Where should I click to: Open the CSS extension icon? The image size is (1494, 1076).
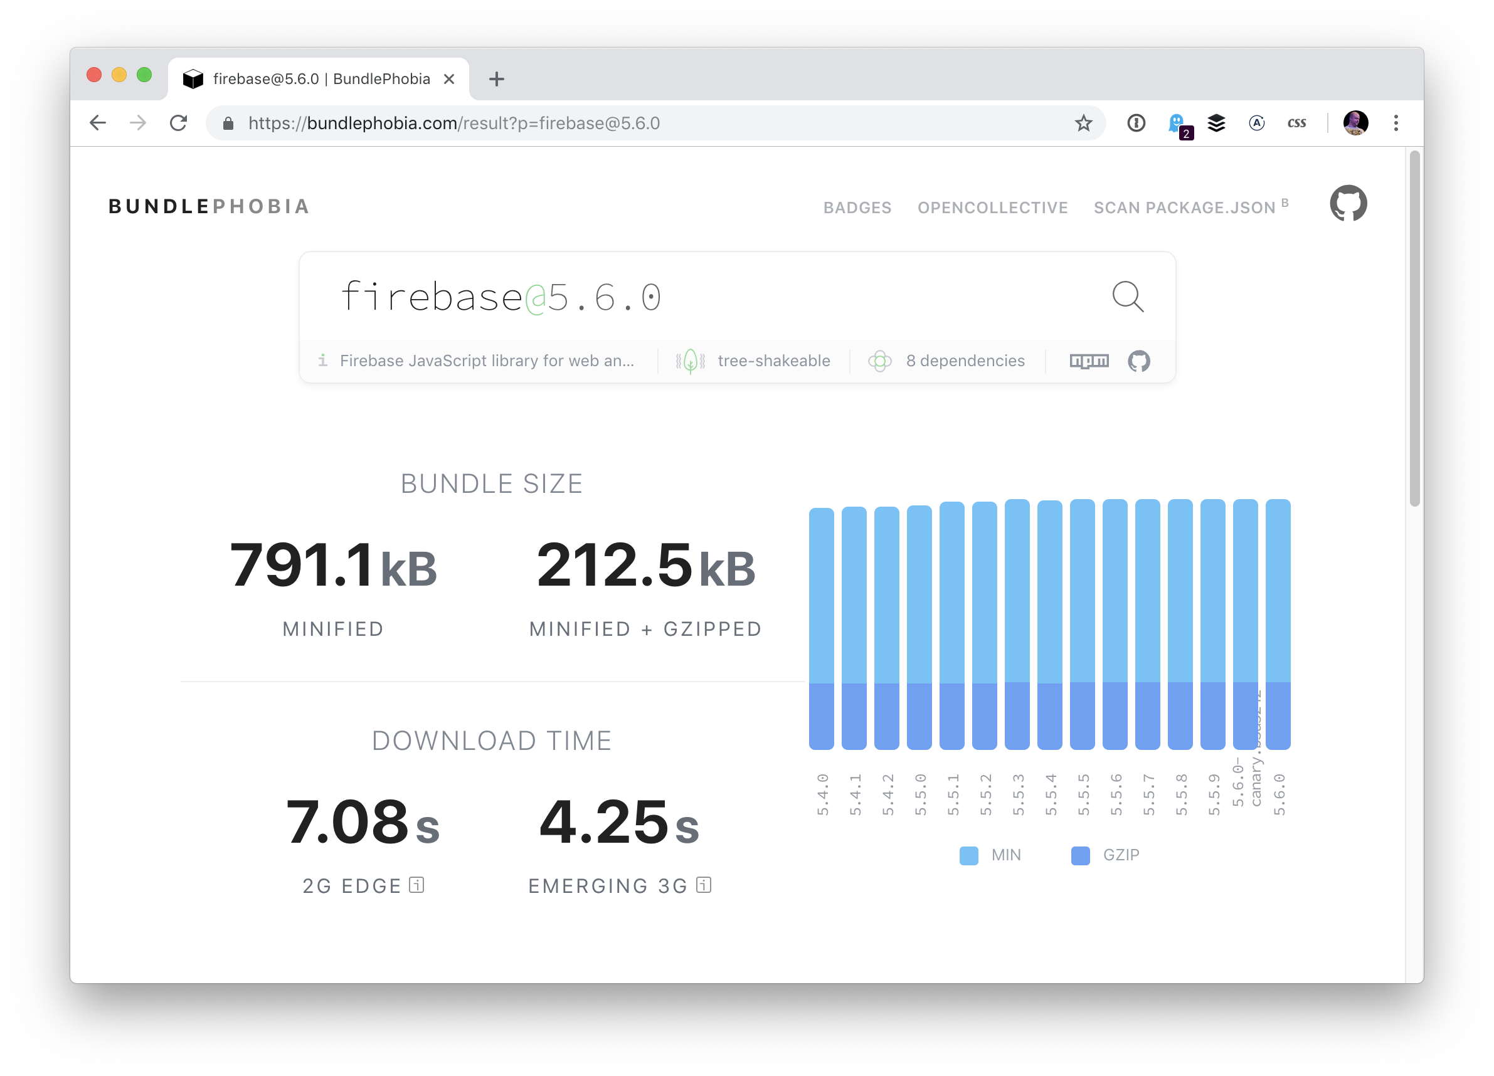click(1296, 123)
